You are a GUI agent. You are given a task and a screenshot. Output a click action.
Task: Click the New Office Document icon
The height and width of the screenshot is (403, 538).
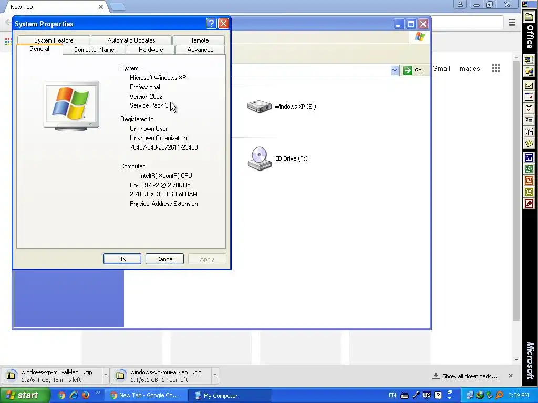(x=529, y=60)
